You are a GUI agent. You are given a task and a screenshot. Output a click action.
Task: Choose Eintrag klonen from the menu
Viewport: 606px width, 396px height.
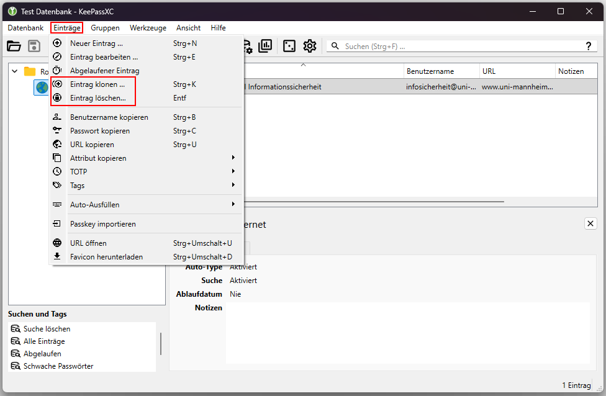click(x=147, y=84)
